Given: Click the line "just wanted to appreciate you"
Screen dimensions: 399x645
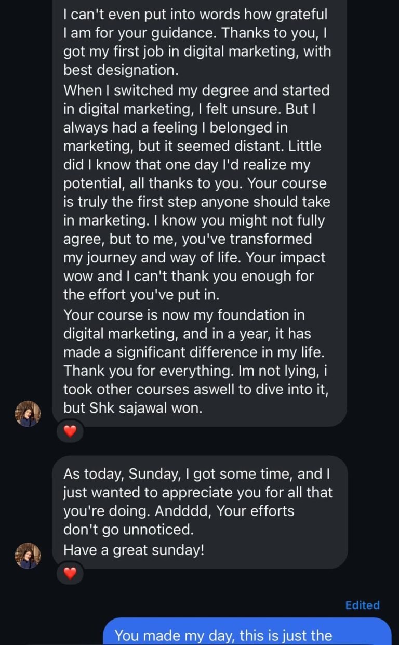Looking at the screenshot, I should pyautogui.click(x=197, y=492).
